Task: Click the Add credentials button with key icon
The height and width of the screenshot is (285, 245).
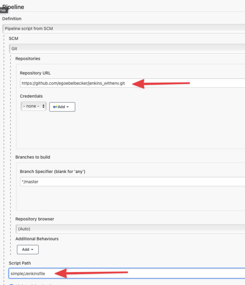Action: coord(62,107)
